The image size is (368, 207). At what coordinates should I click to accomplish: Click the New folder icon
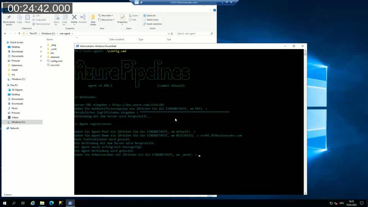pos(93,20)
